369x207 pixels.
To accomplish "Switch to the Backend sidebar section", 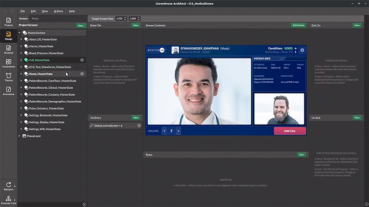I will click(x=8, y=49).
